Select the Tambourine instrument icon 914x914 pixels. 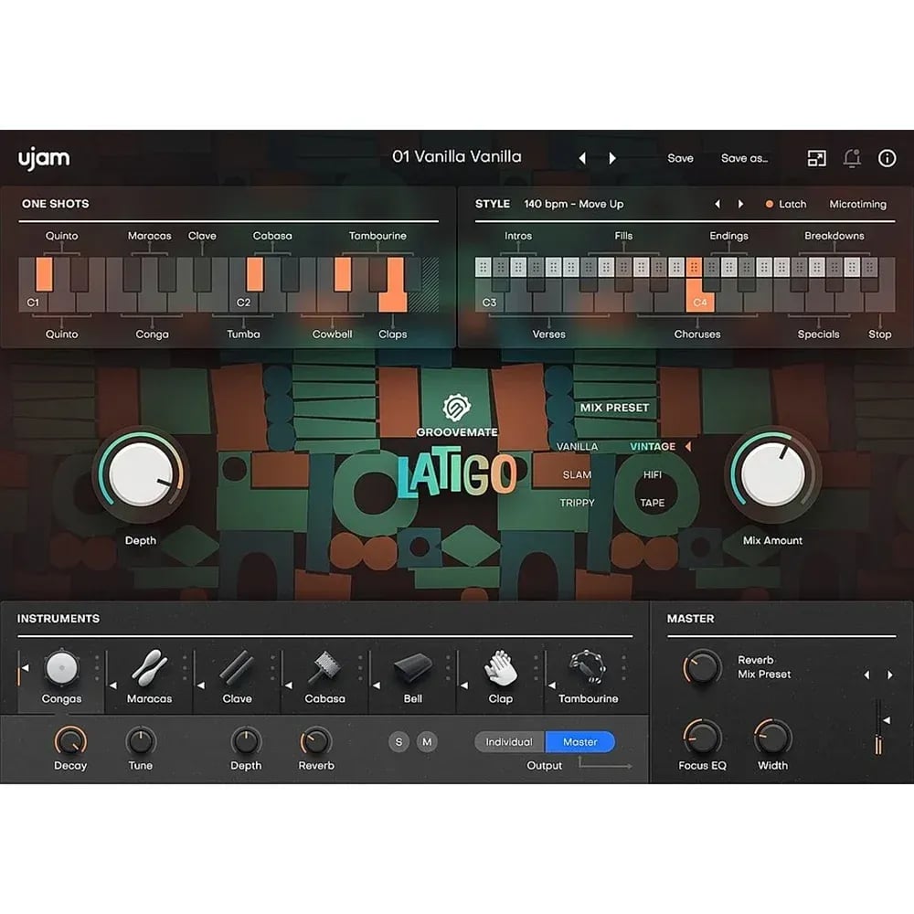pyautogui.click(x=588, y=667)
